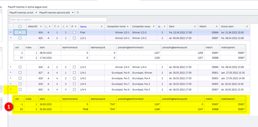Open filter icon on the N.. column

pos(164,26)
